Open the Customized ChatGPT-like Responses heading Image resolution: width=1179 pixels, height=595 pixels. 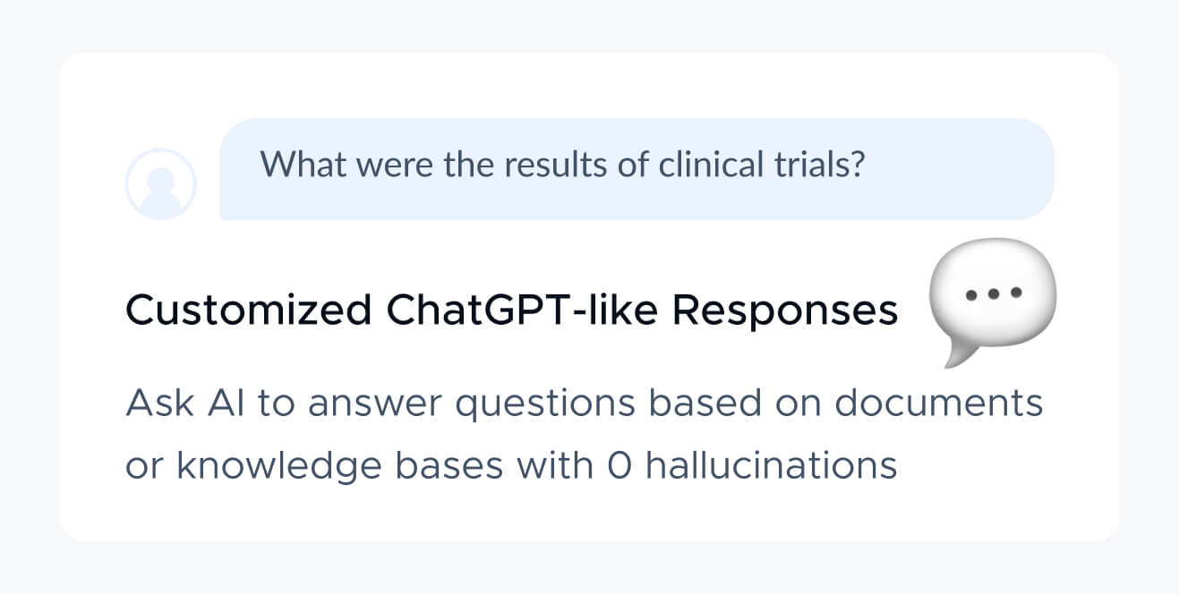click(x=511, y=311)
